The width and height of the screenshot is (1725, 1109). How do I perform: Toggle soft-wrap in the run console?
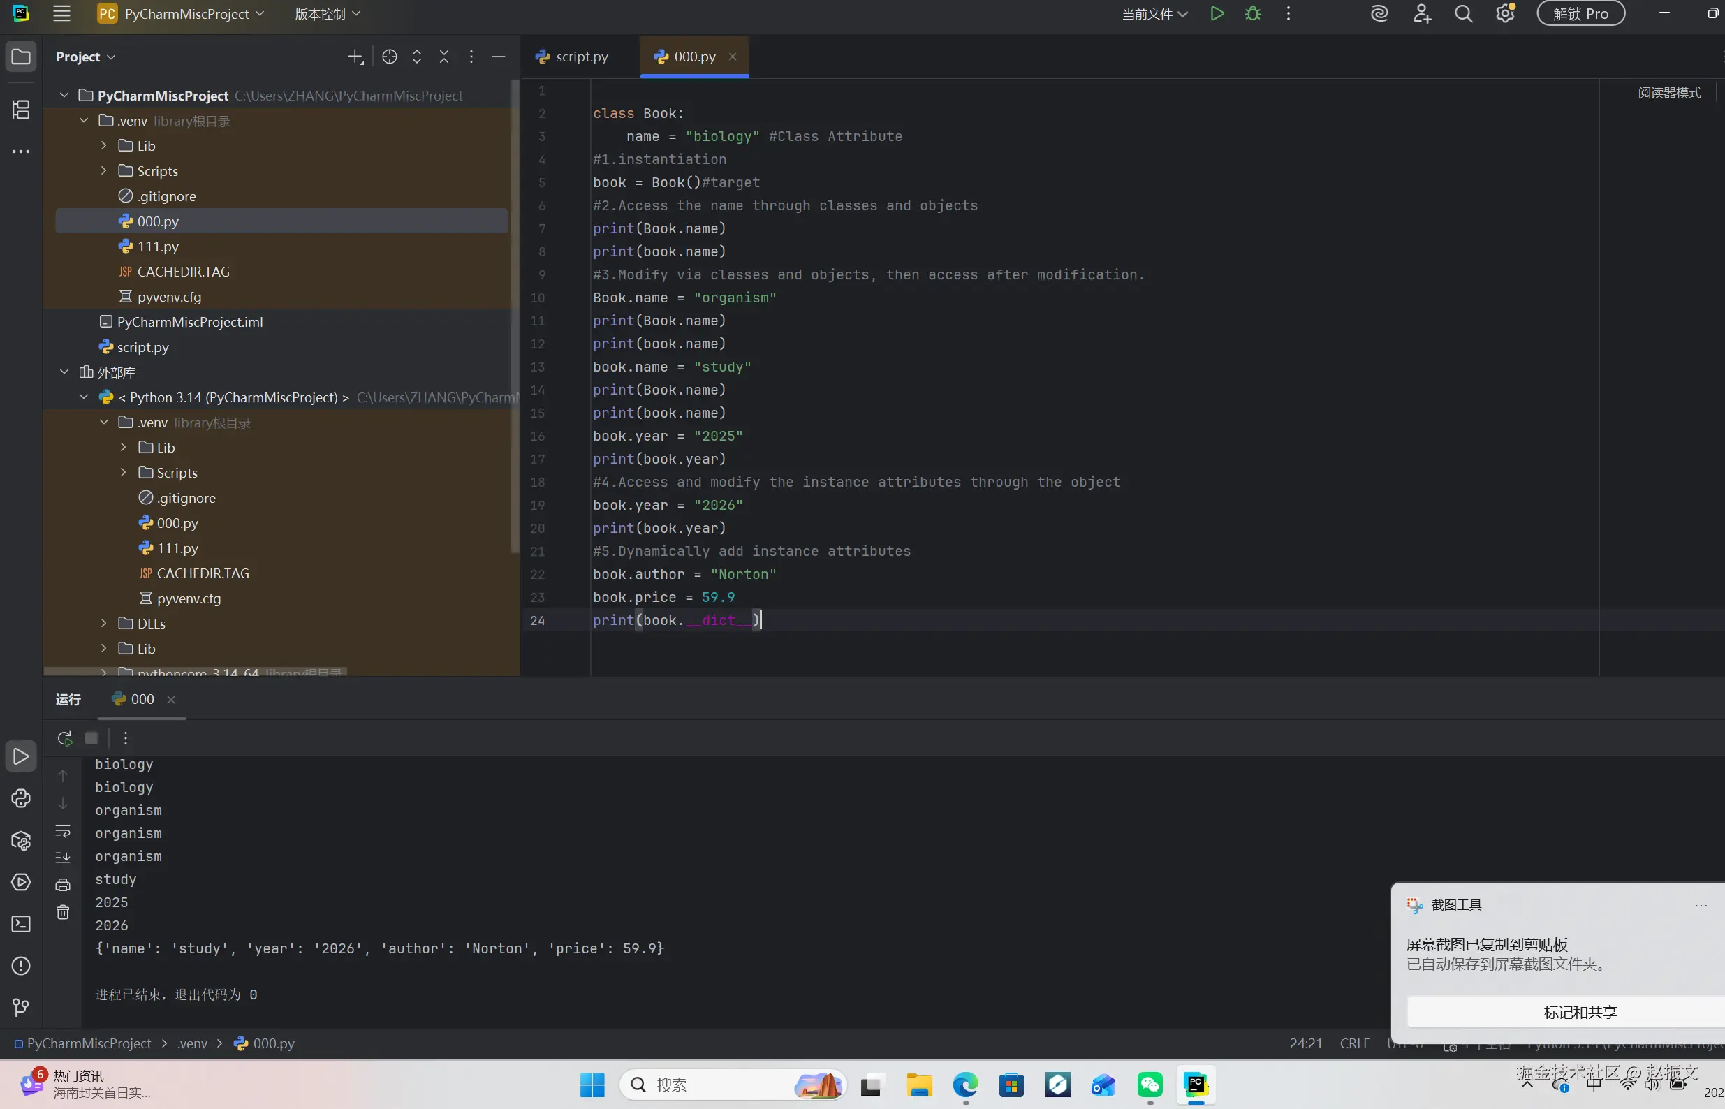(64, 831)
